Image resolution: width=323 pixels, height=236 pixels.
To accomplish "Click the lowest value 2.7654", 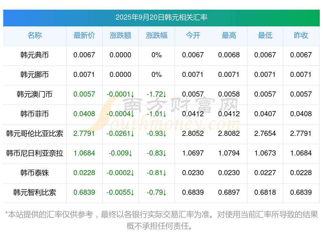I will pos(265,134).
